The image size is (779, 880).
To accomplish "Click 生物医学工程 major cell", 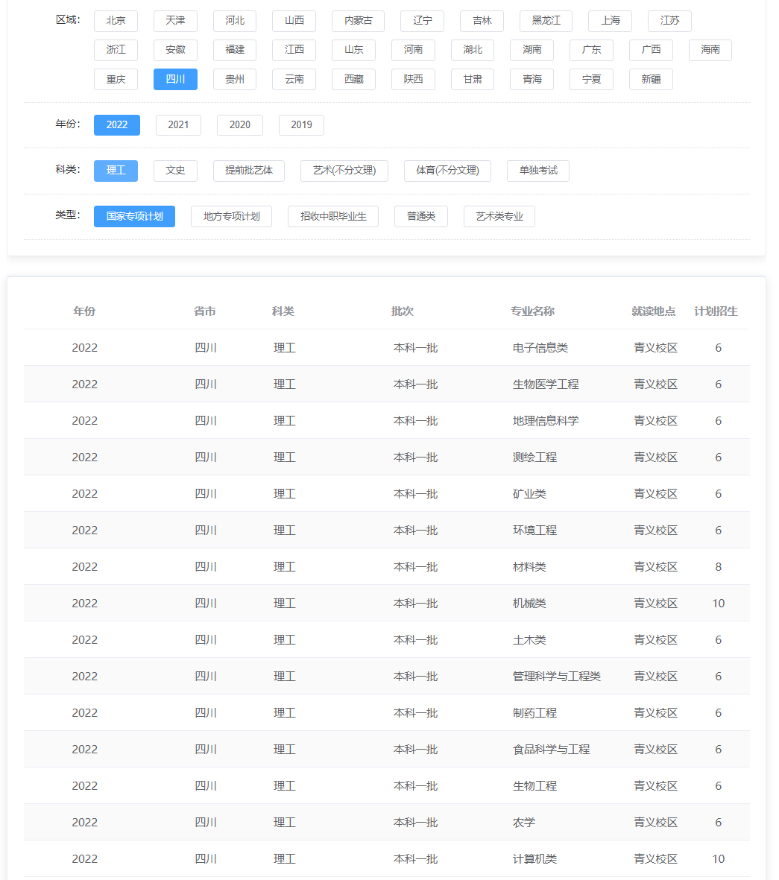I will click(x=546, y=384).
